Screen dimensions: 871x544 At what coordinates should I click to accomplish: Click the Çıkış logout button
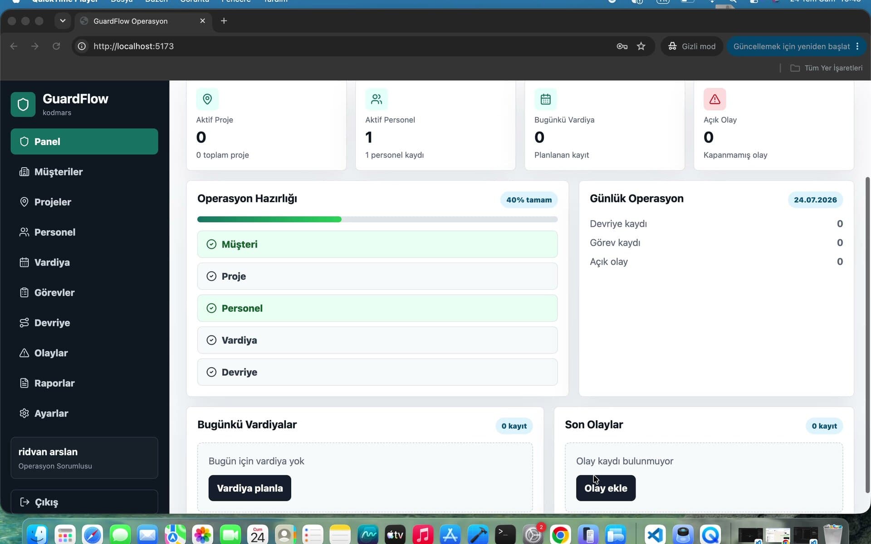click(84, 502)
